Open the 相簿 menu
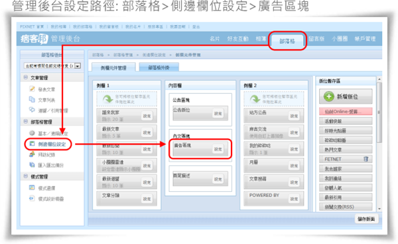This screenshot has height=244, width=398. pyautogui.click(x=261, y=39)
